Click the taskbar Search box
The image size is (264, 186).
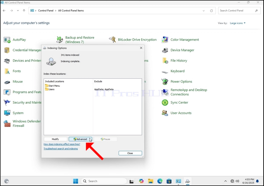pos(104,181)
